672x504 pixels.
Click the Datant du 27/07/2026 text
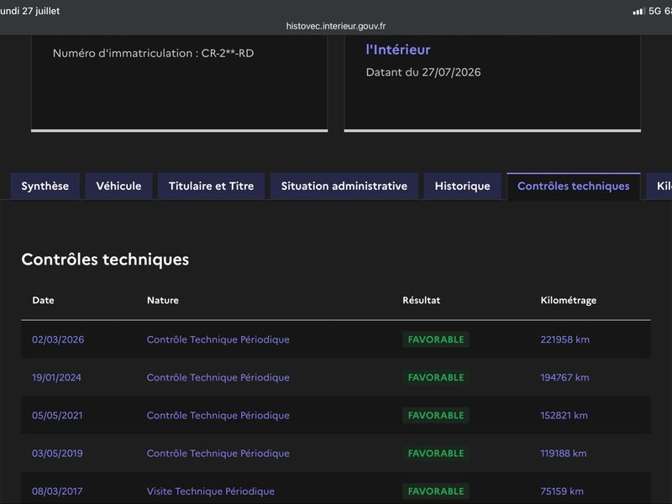(423, 72)
